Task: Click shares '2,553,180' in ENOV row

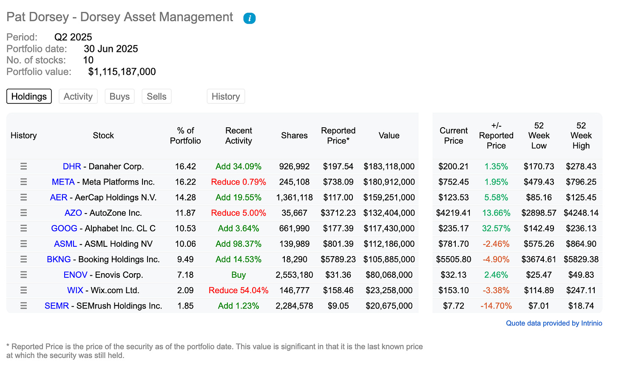Action: pyautogui.click(x=294, y=275)
